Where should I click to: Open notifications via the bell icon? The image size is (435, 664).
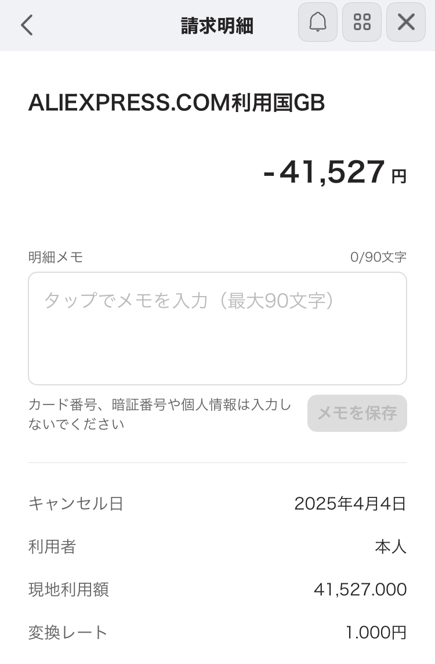[x=318, y=22]
